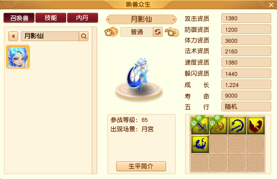Click the magnifier search icon
Screen dimensions: 277x179
(x=83, y=36)
